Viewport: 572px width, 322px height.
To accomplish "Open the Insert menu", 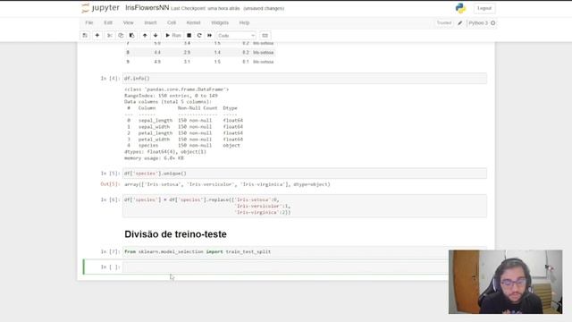I will pyautogui.click(x=150, y=22).
